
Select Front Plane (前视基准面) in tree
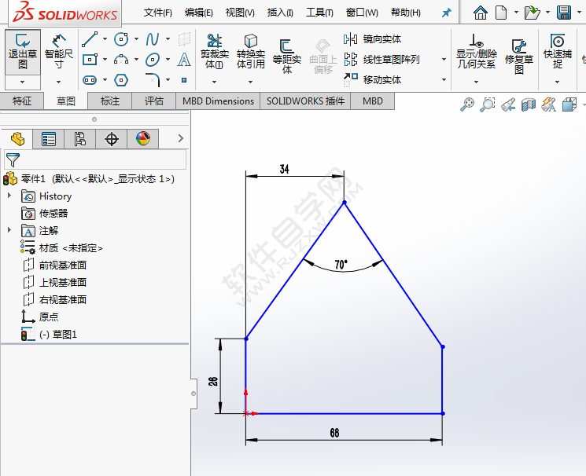62,265
